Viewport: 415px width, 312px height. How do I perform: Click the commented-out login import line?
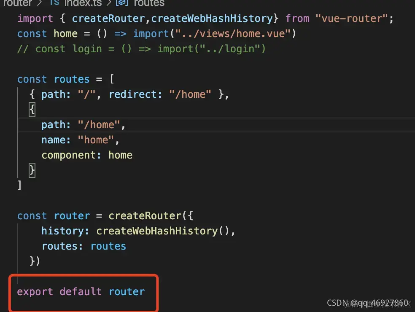141,49
